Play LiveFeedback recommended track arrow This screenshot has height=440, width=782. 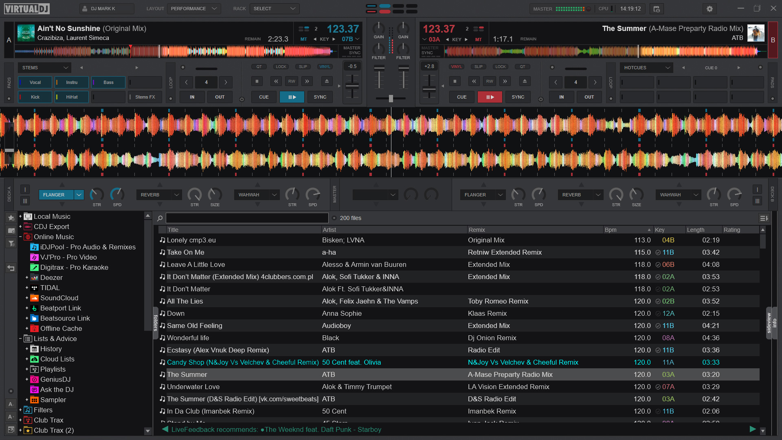click(x=753, y=429)
